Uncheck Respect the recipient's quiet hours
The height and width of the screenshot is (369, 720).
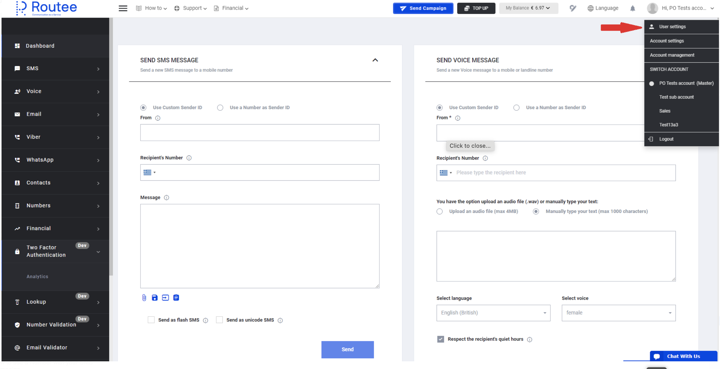[x=440, y=339]
